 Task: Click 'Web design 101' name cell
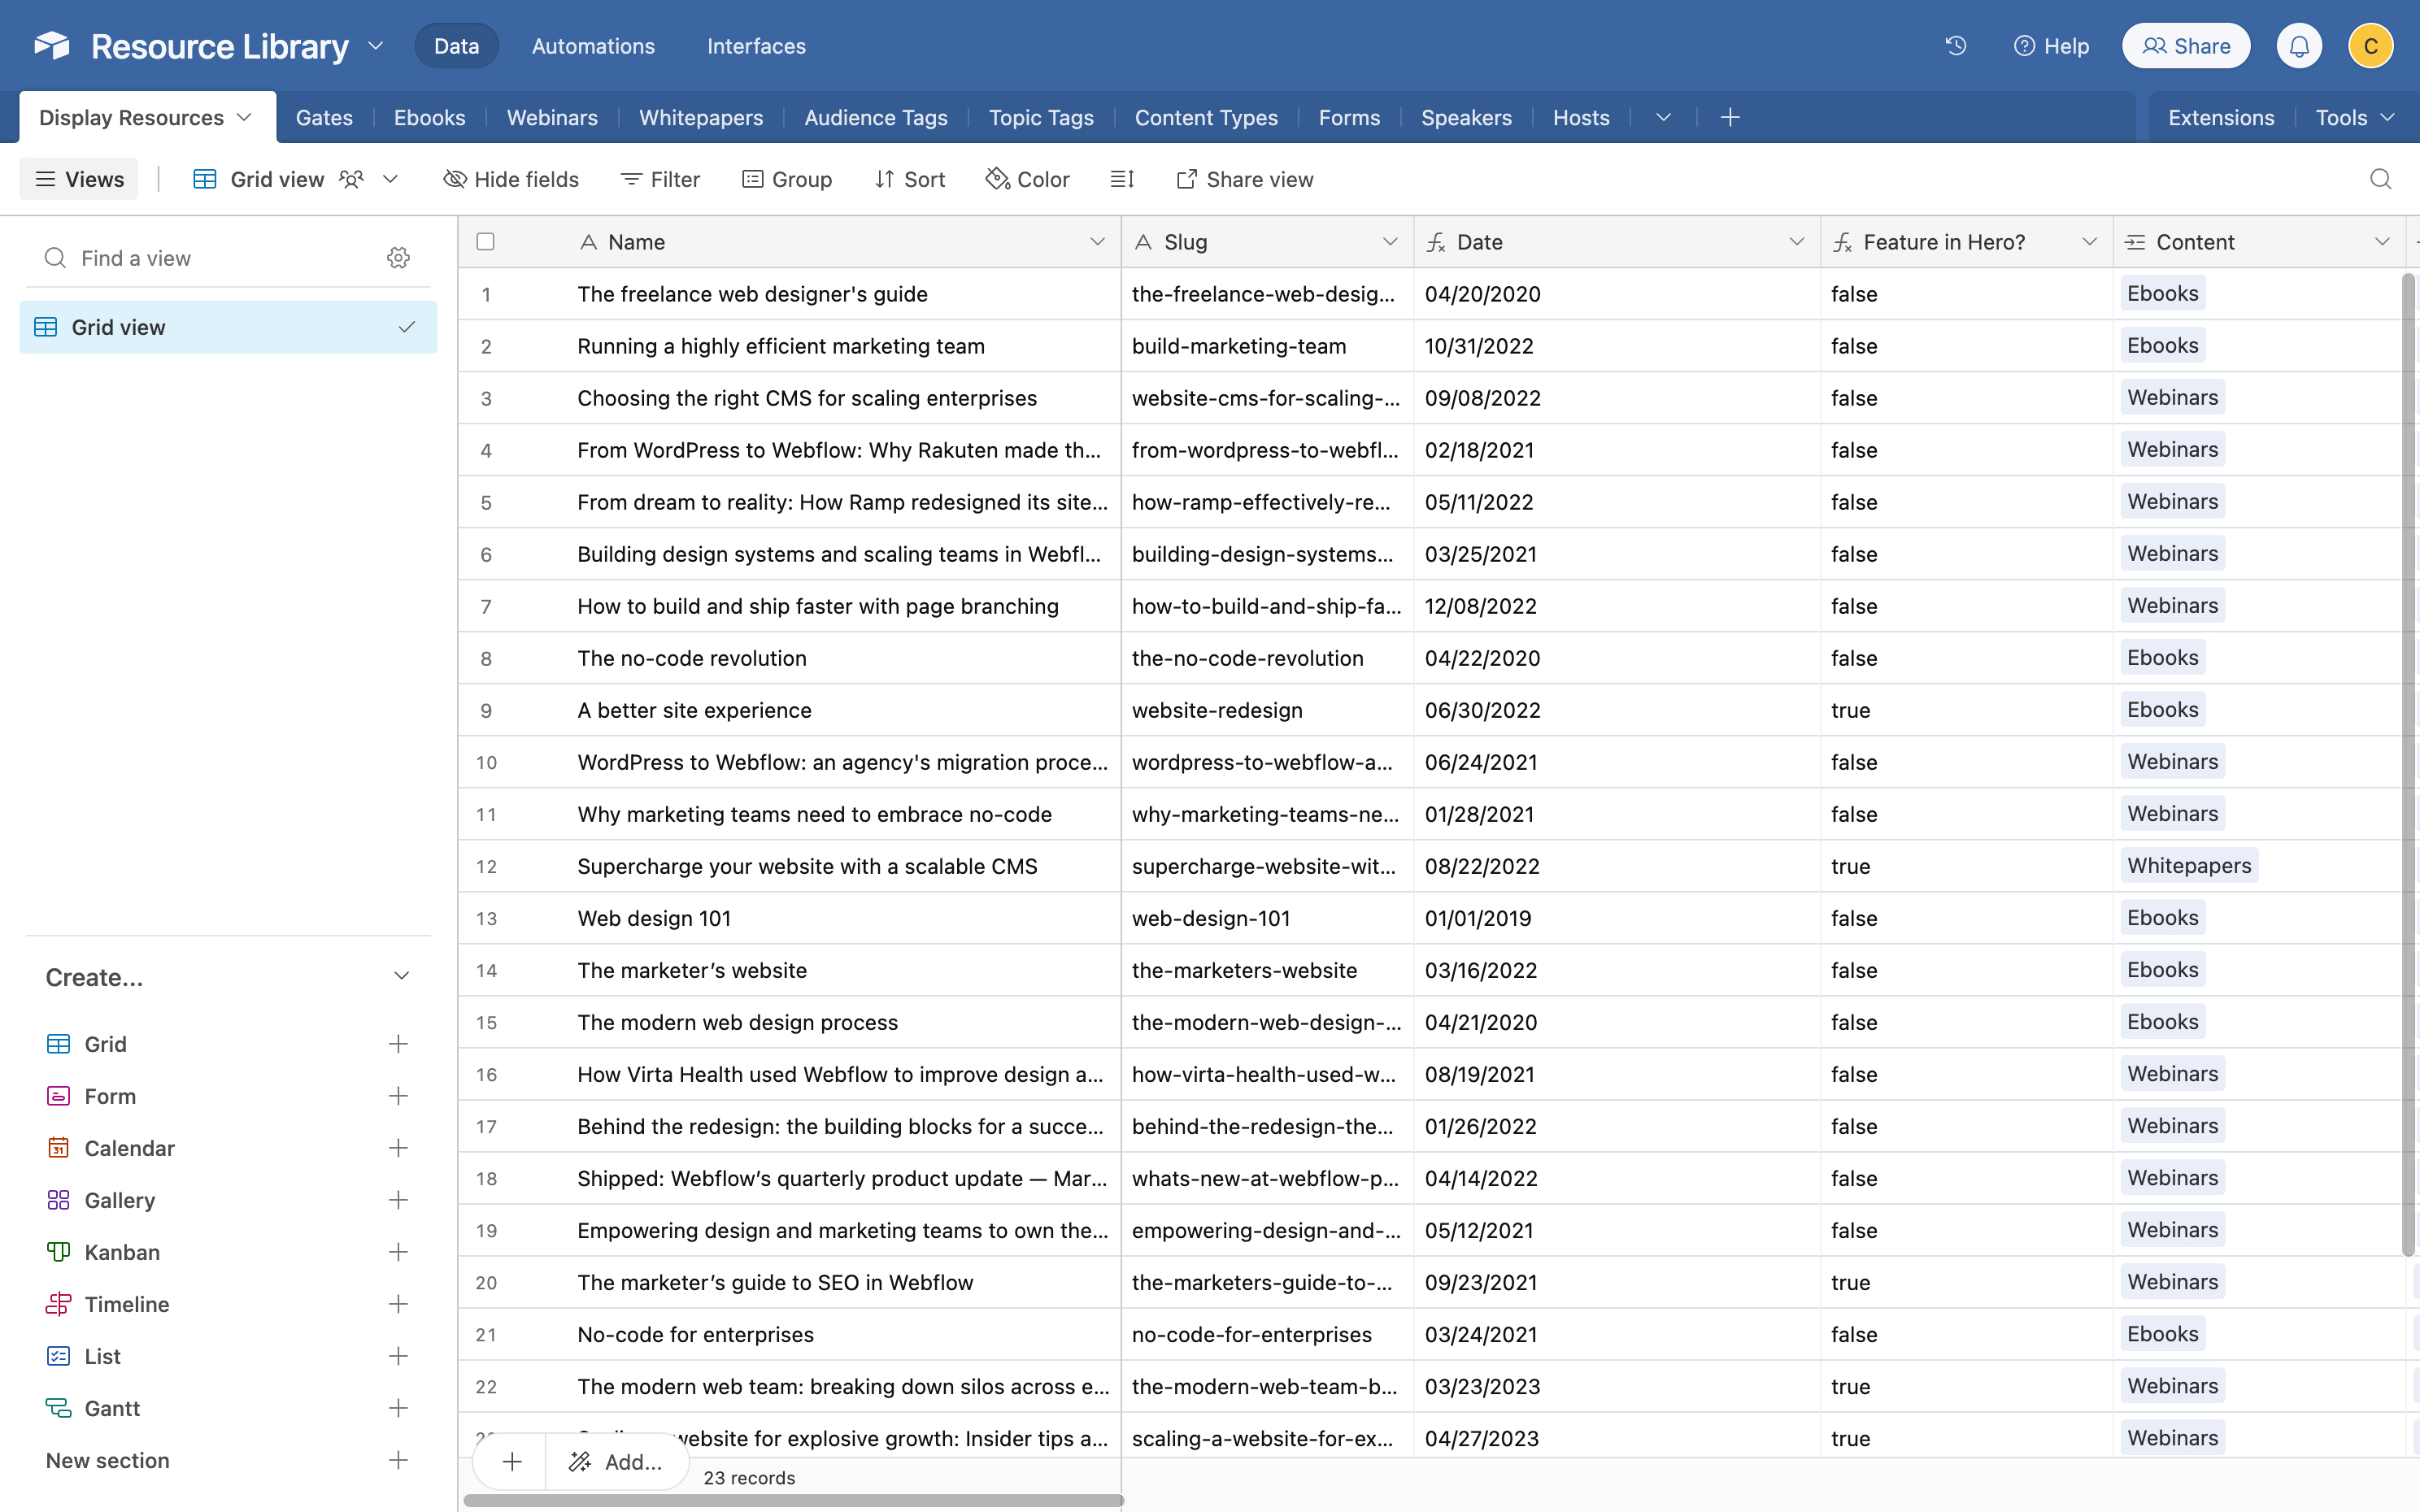click(x=790, y=918)
